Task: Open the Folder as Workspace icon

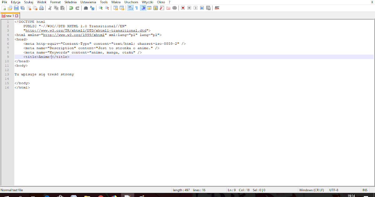Action: 168,8
